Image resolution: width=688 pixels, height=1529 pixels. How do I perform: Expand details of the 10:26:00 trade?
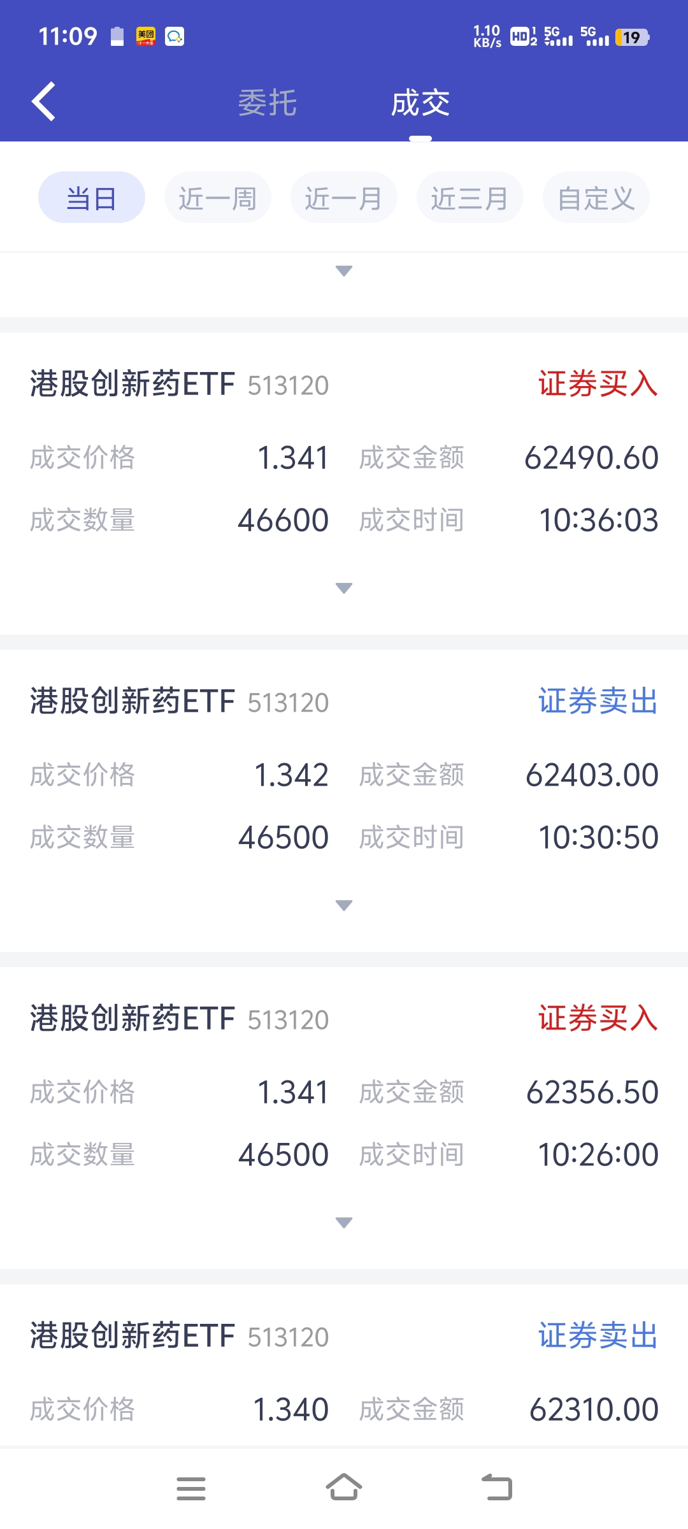pyautogui.click(x=344, y=1223)
